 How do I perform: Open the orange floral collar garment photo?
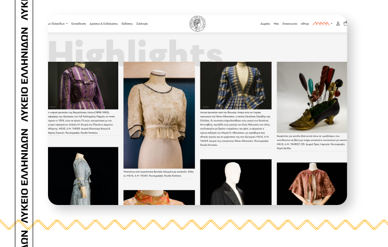[159, 198]
